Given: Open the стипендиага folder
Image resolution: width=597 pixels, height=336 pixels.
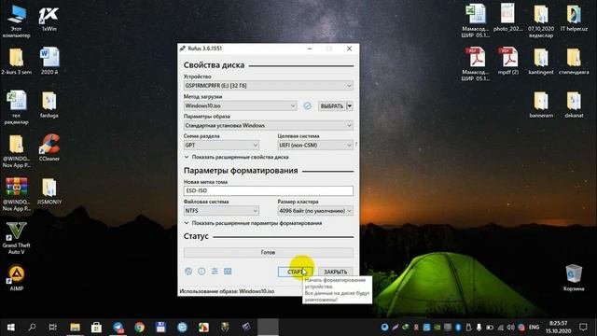Looking at the screenshot, I should [574, 61].
